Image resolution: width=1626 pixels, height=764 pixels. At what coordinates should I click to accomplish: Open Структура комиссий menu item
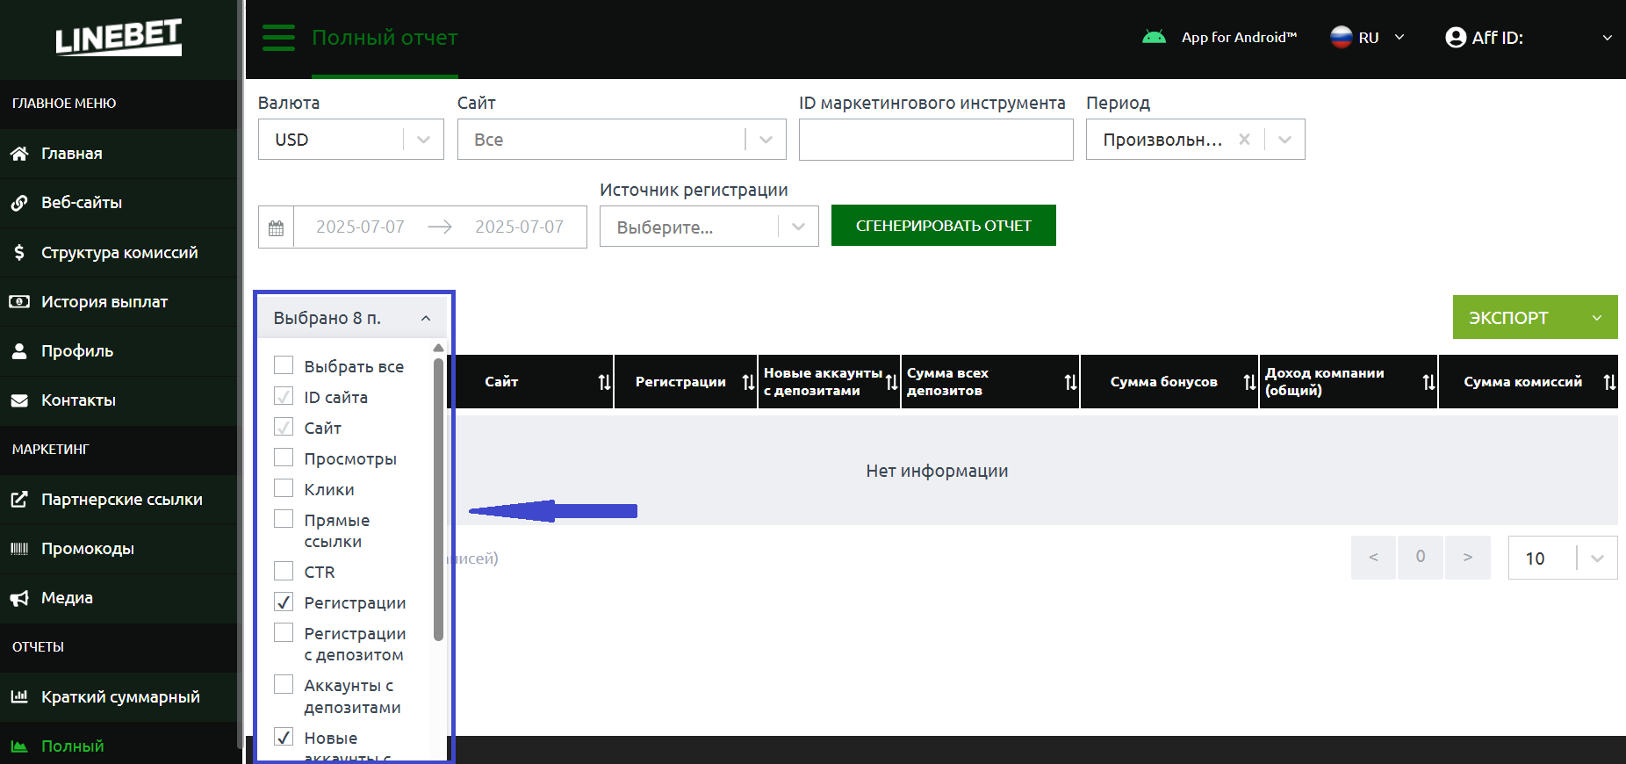tap(119, 252)
